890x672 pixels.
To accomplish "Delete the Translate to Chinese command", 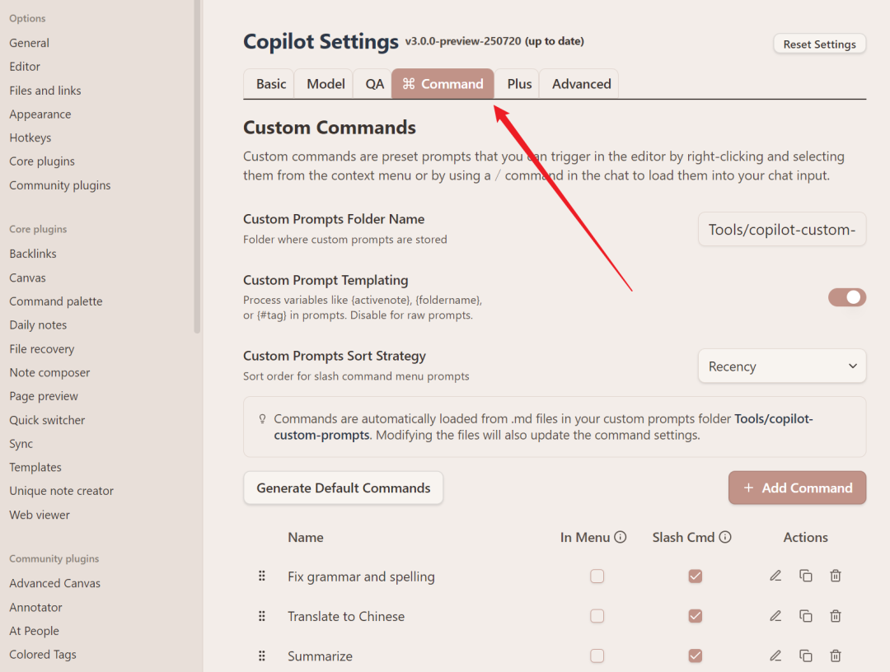I will [x=836, y=615].
